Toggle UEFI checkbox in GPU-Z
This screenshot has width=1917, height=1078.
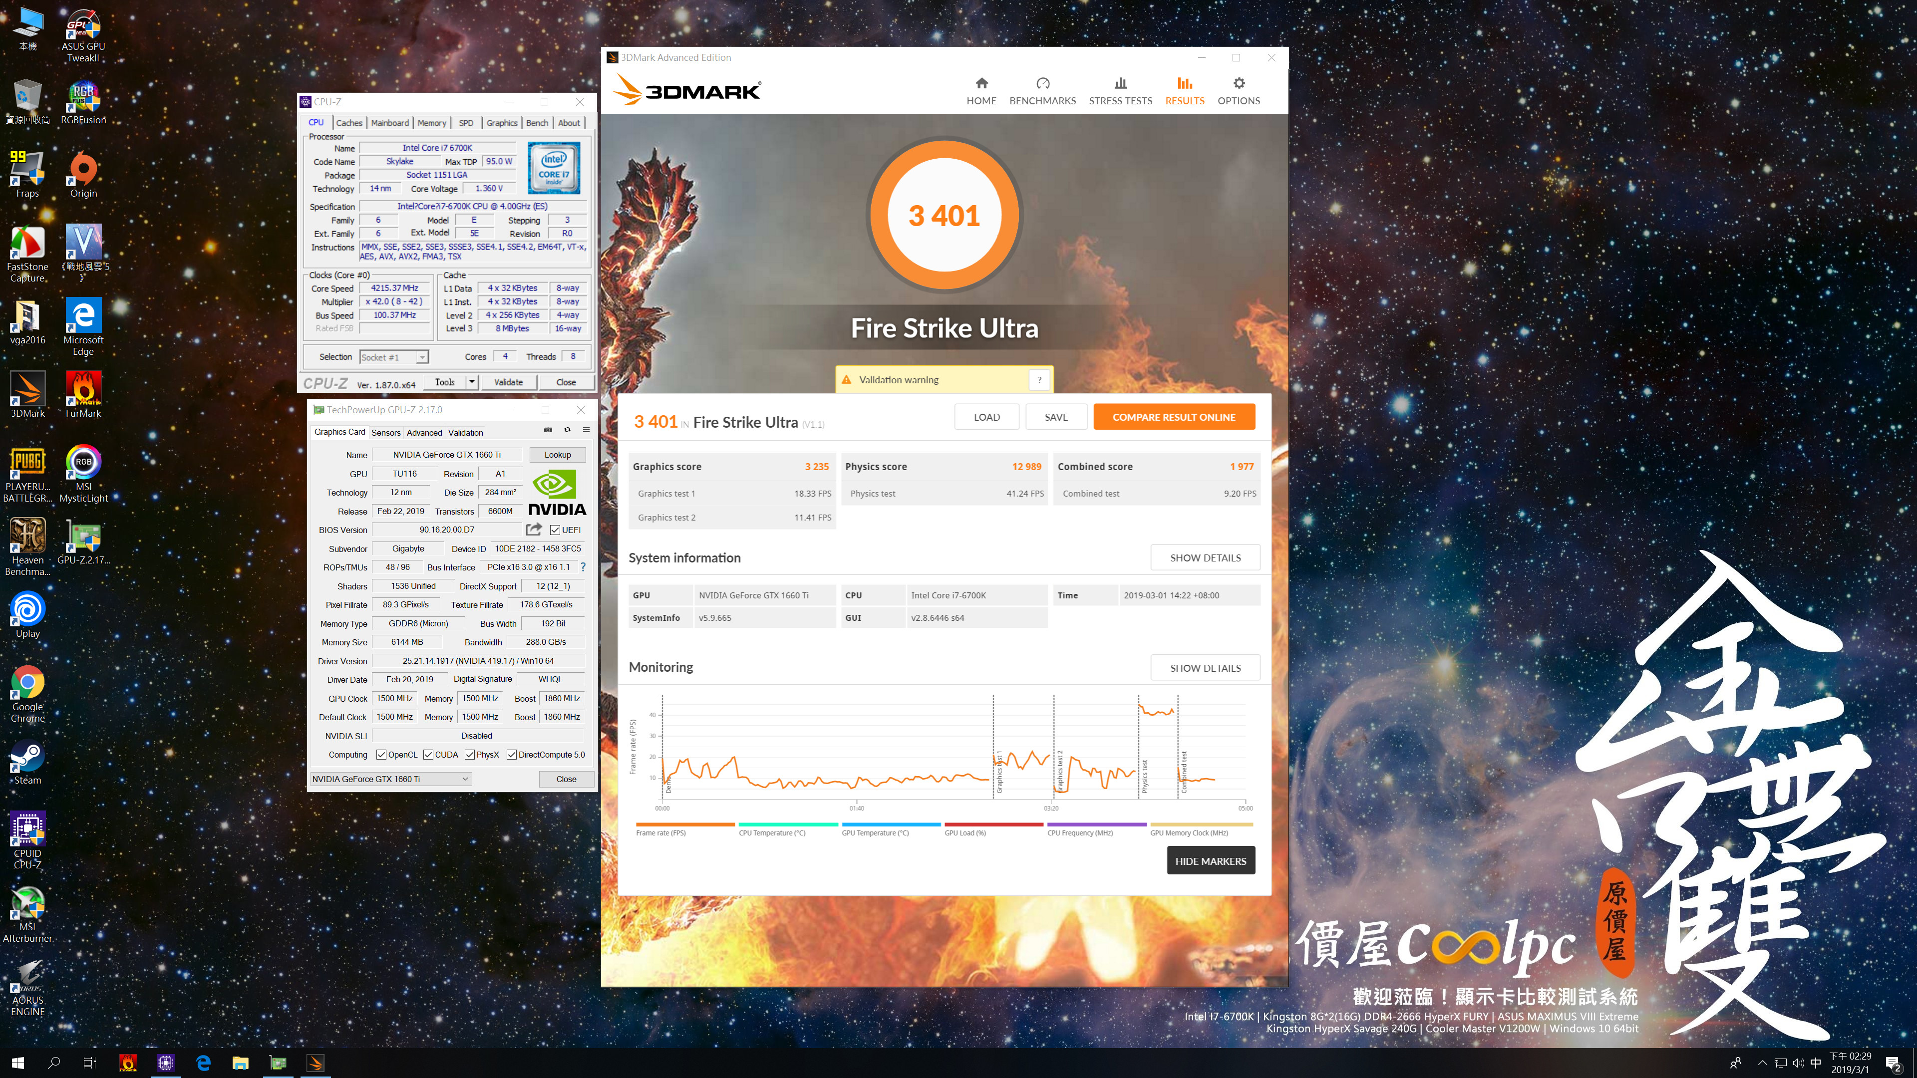pos(555,530)
